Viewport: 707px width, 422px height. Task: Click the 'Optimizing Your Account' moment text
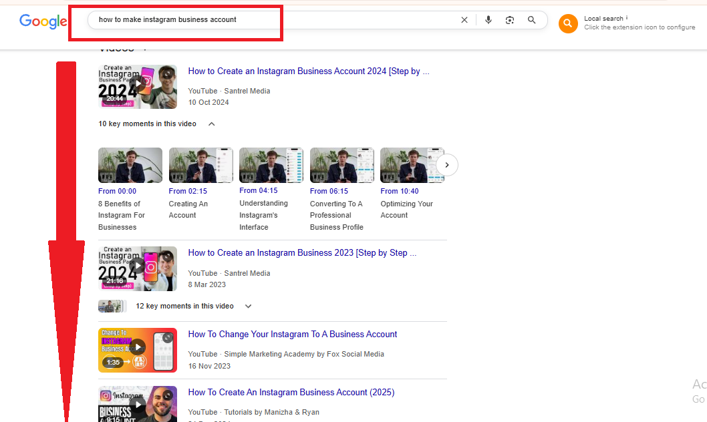pos(407,210)
